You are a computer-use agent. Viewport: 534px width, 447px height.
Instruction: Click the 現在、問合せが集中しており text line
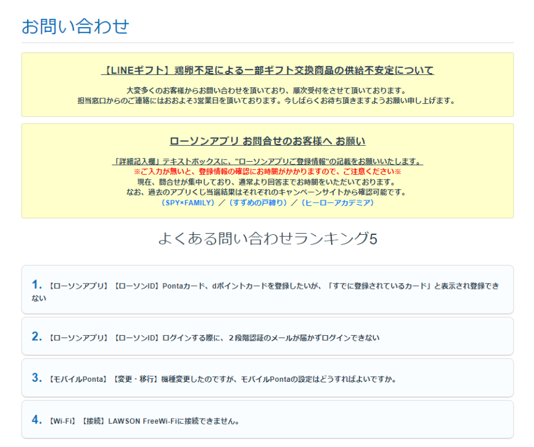[x=268, y=182]
